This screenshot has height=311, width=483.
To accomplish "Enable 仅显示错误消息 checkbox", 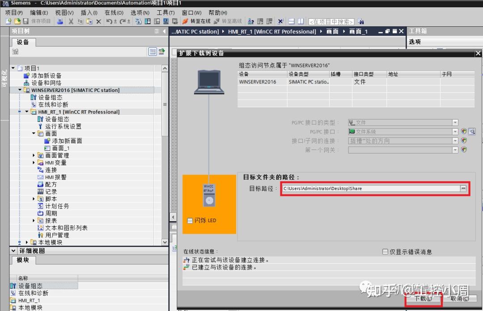I will click(385, 252).
